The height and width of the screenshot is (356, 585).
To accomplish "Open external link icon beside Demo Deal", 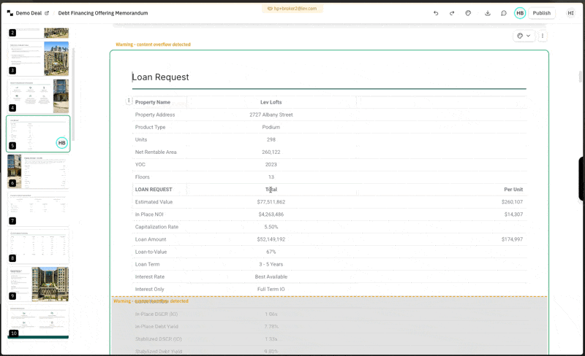I will (47, 13).
